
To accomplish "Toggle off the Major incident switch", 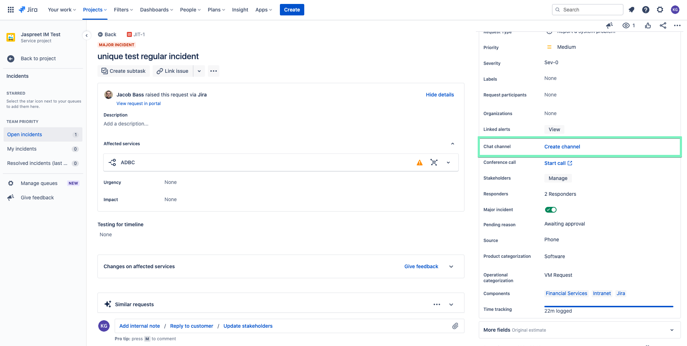I will (551, 210).
